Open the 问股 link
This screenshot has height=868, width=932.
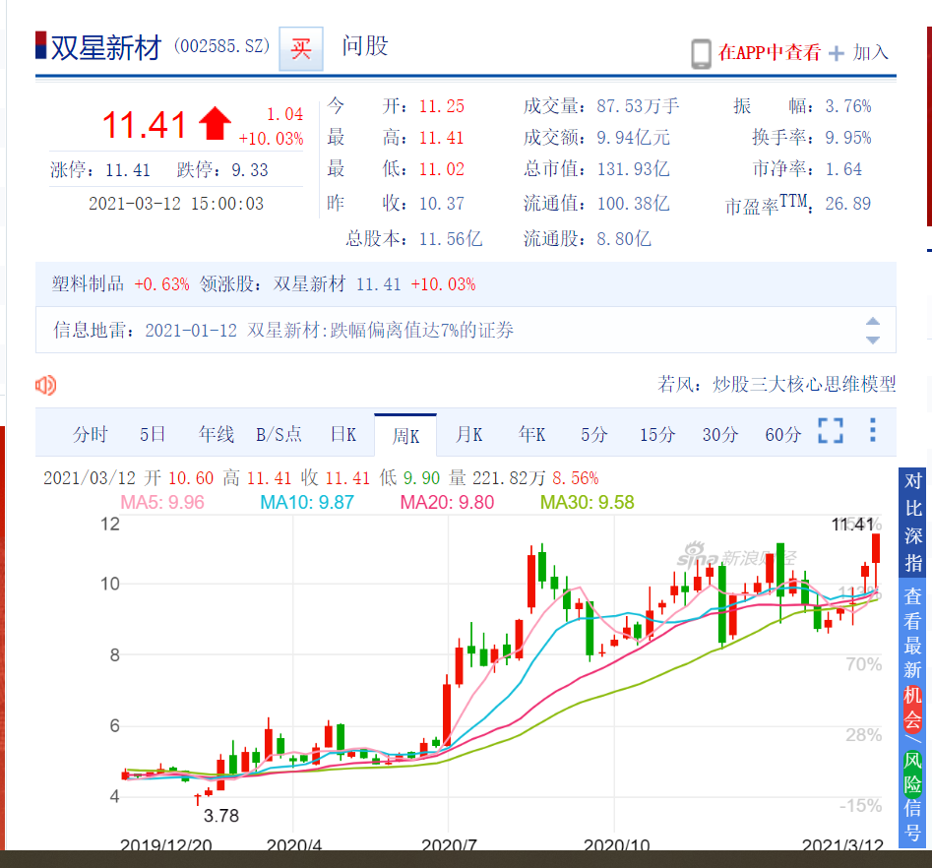coord(364,46)
